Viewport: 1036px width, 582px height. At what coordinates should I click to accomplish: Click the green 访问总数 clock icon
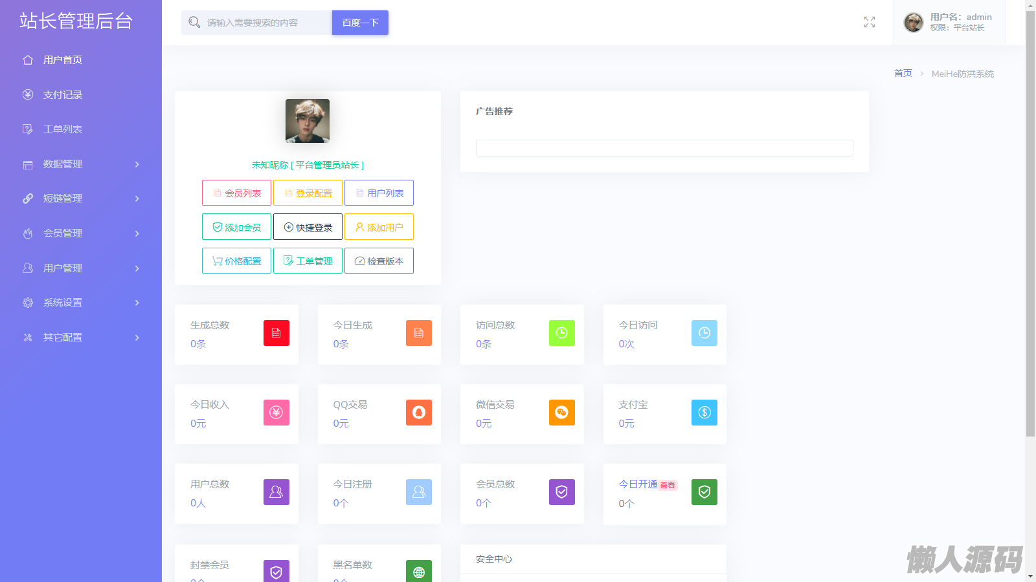click(562, 333)
